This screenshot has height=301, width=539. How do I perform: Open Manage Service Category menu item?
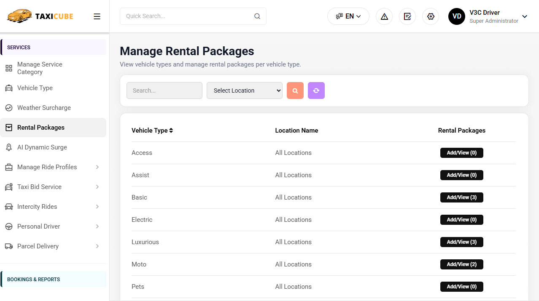click(53, 68)
